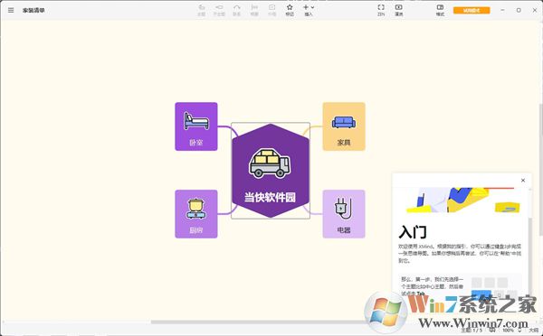Click the Summary toolbar icon
The width and height of the screenshot is (543, 336).
[254, 10]
